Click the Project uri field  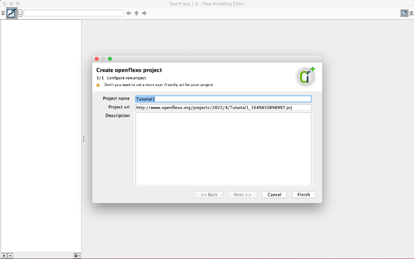coord(223,107)
